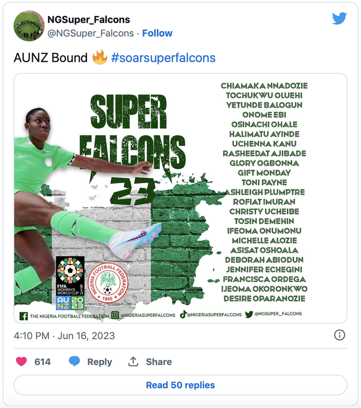Screen dimensions: 361x408
Task: Click the Twitter bird logo
Action: tap(339, 18)
